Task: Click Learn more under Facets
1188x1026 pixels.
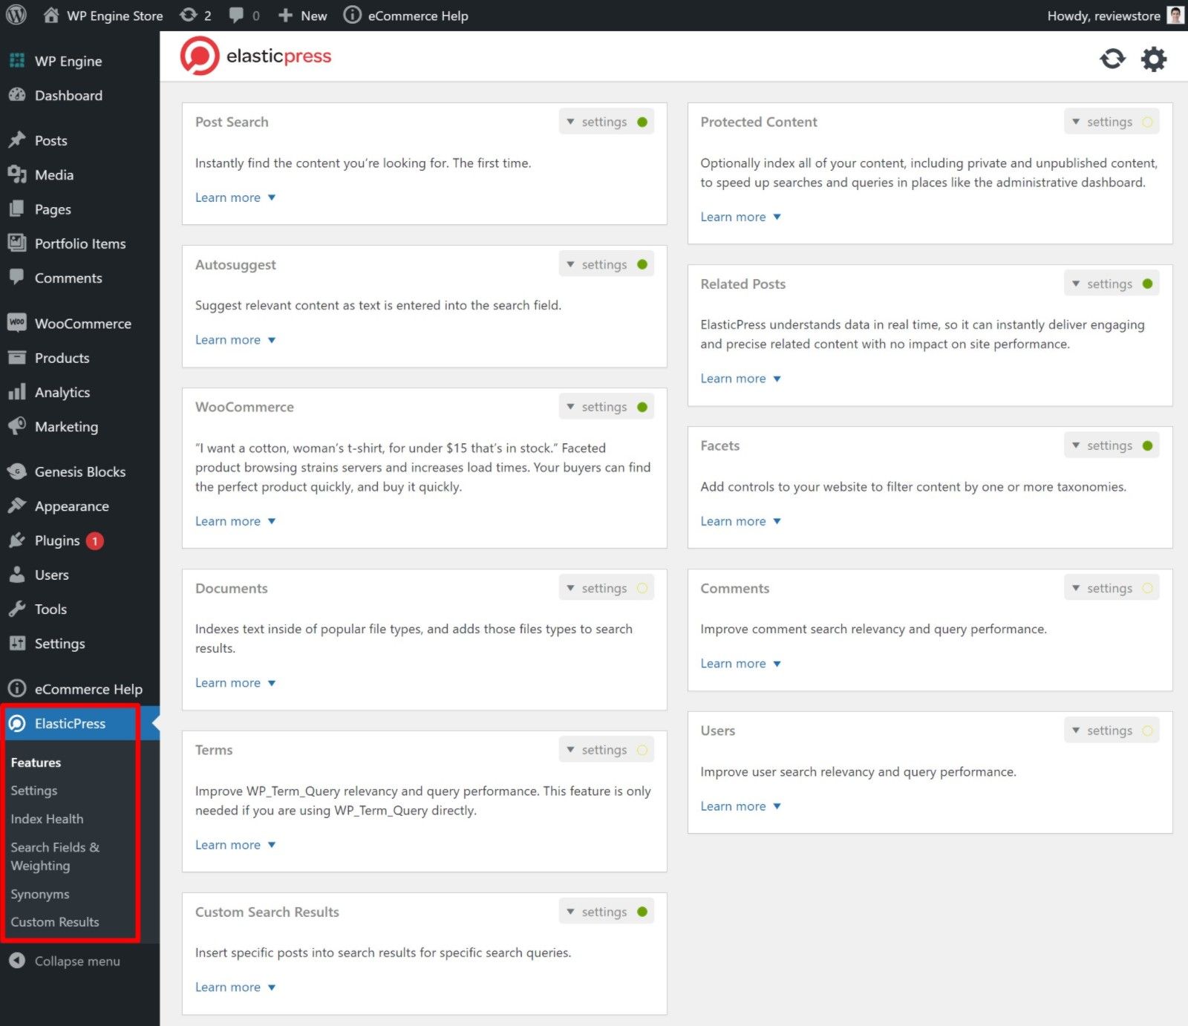Action: tap(741, 521)
